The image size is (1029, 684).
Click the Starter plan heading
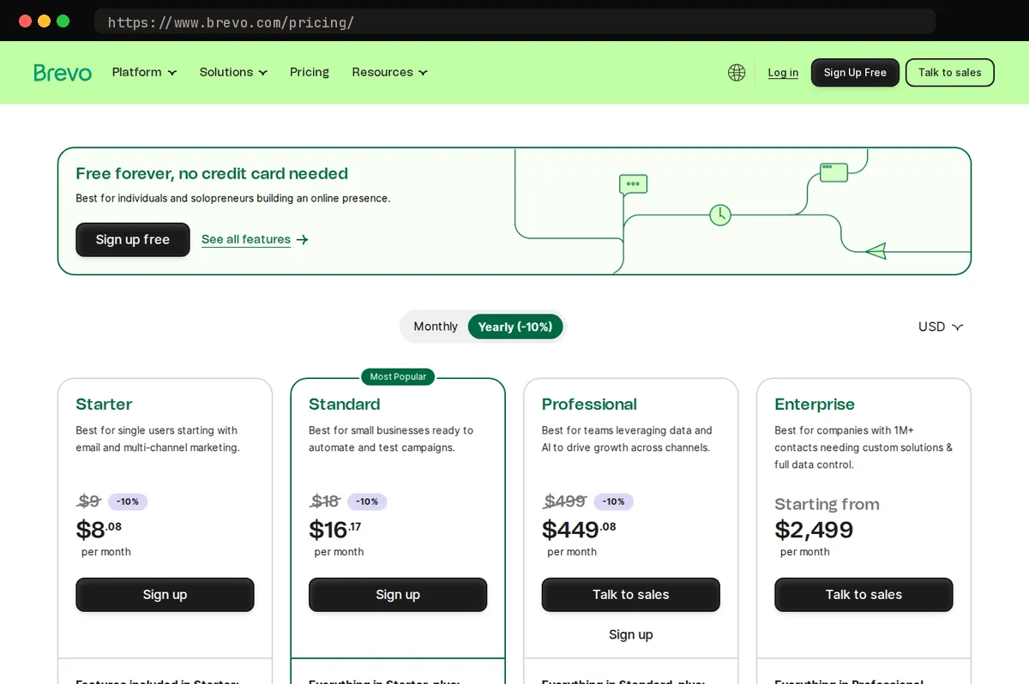pyautogui.click(x=104, y=405)
